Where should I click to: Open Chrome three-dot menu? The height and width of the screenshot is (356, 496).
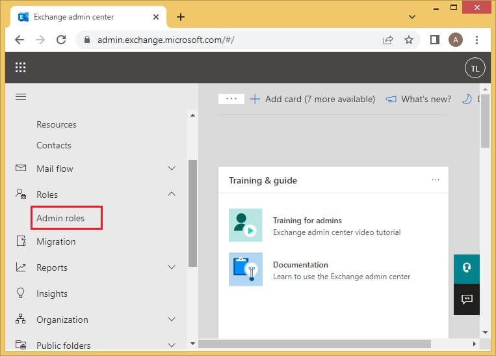(x=476, y=40)
